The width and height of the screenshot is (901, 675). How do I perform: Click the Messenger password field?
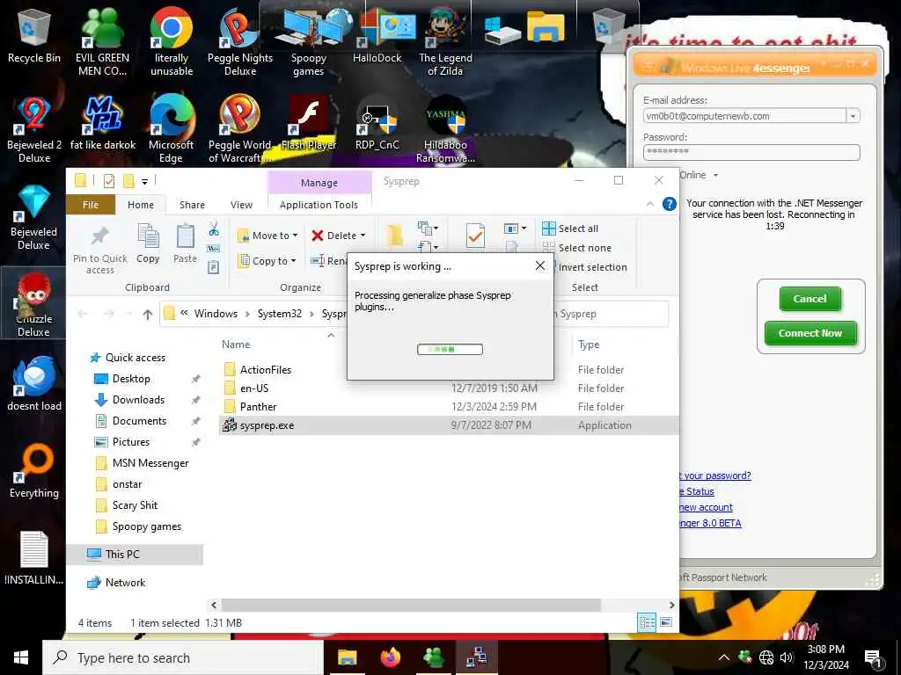coord(751,151)
